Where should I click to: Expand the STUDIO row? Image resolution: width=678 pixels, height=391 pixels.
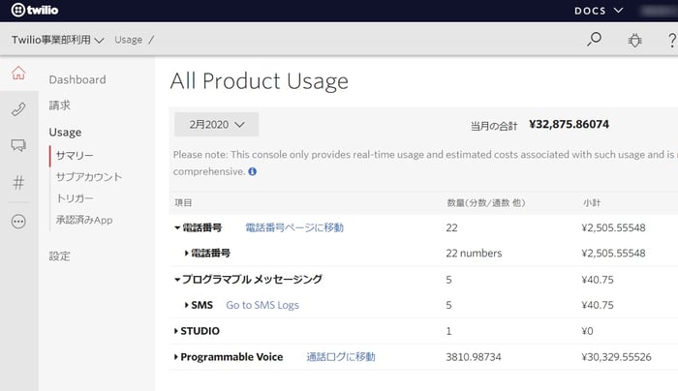(x=175, y=331)
